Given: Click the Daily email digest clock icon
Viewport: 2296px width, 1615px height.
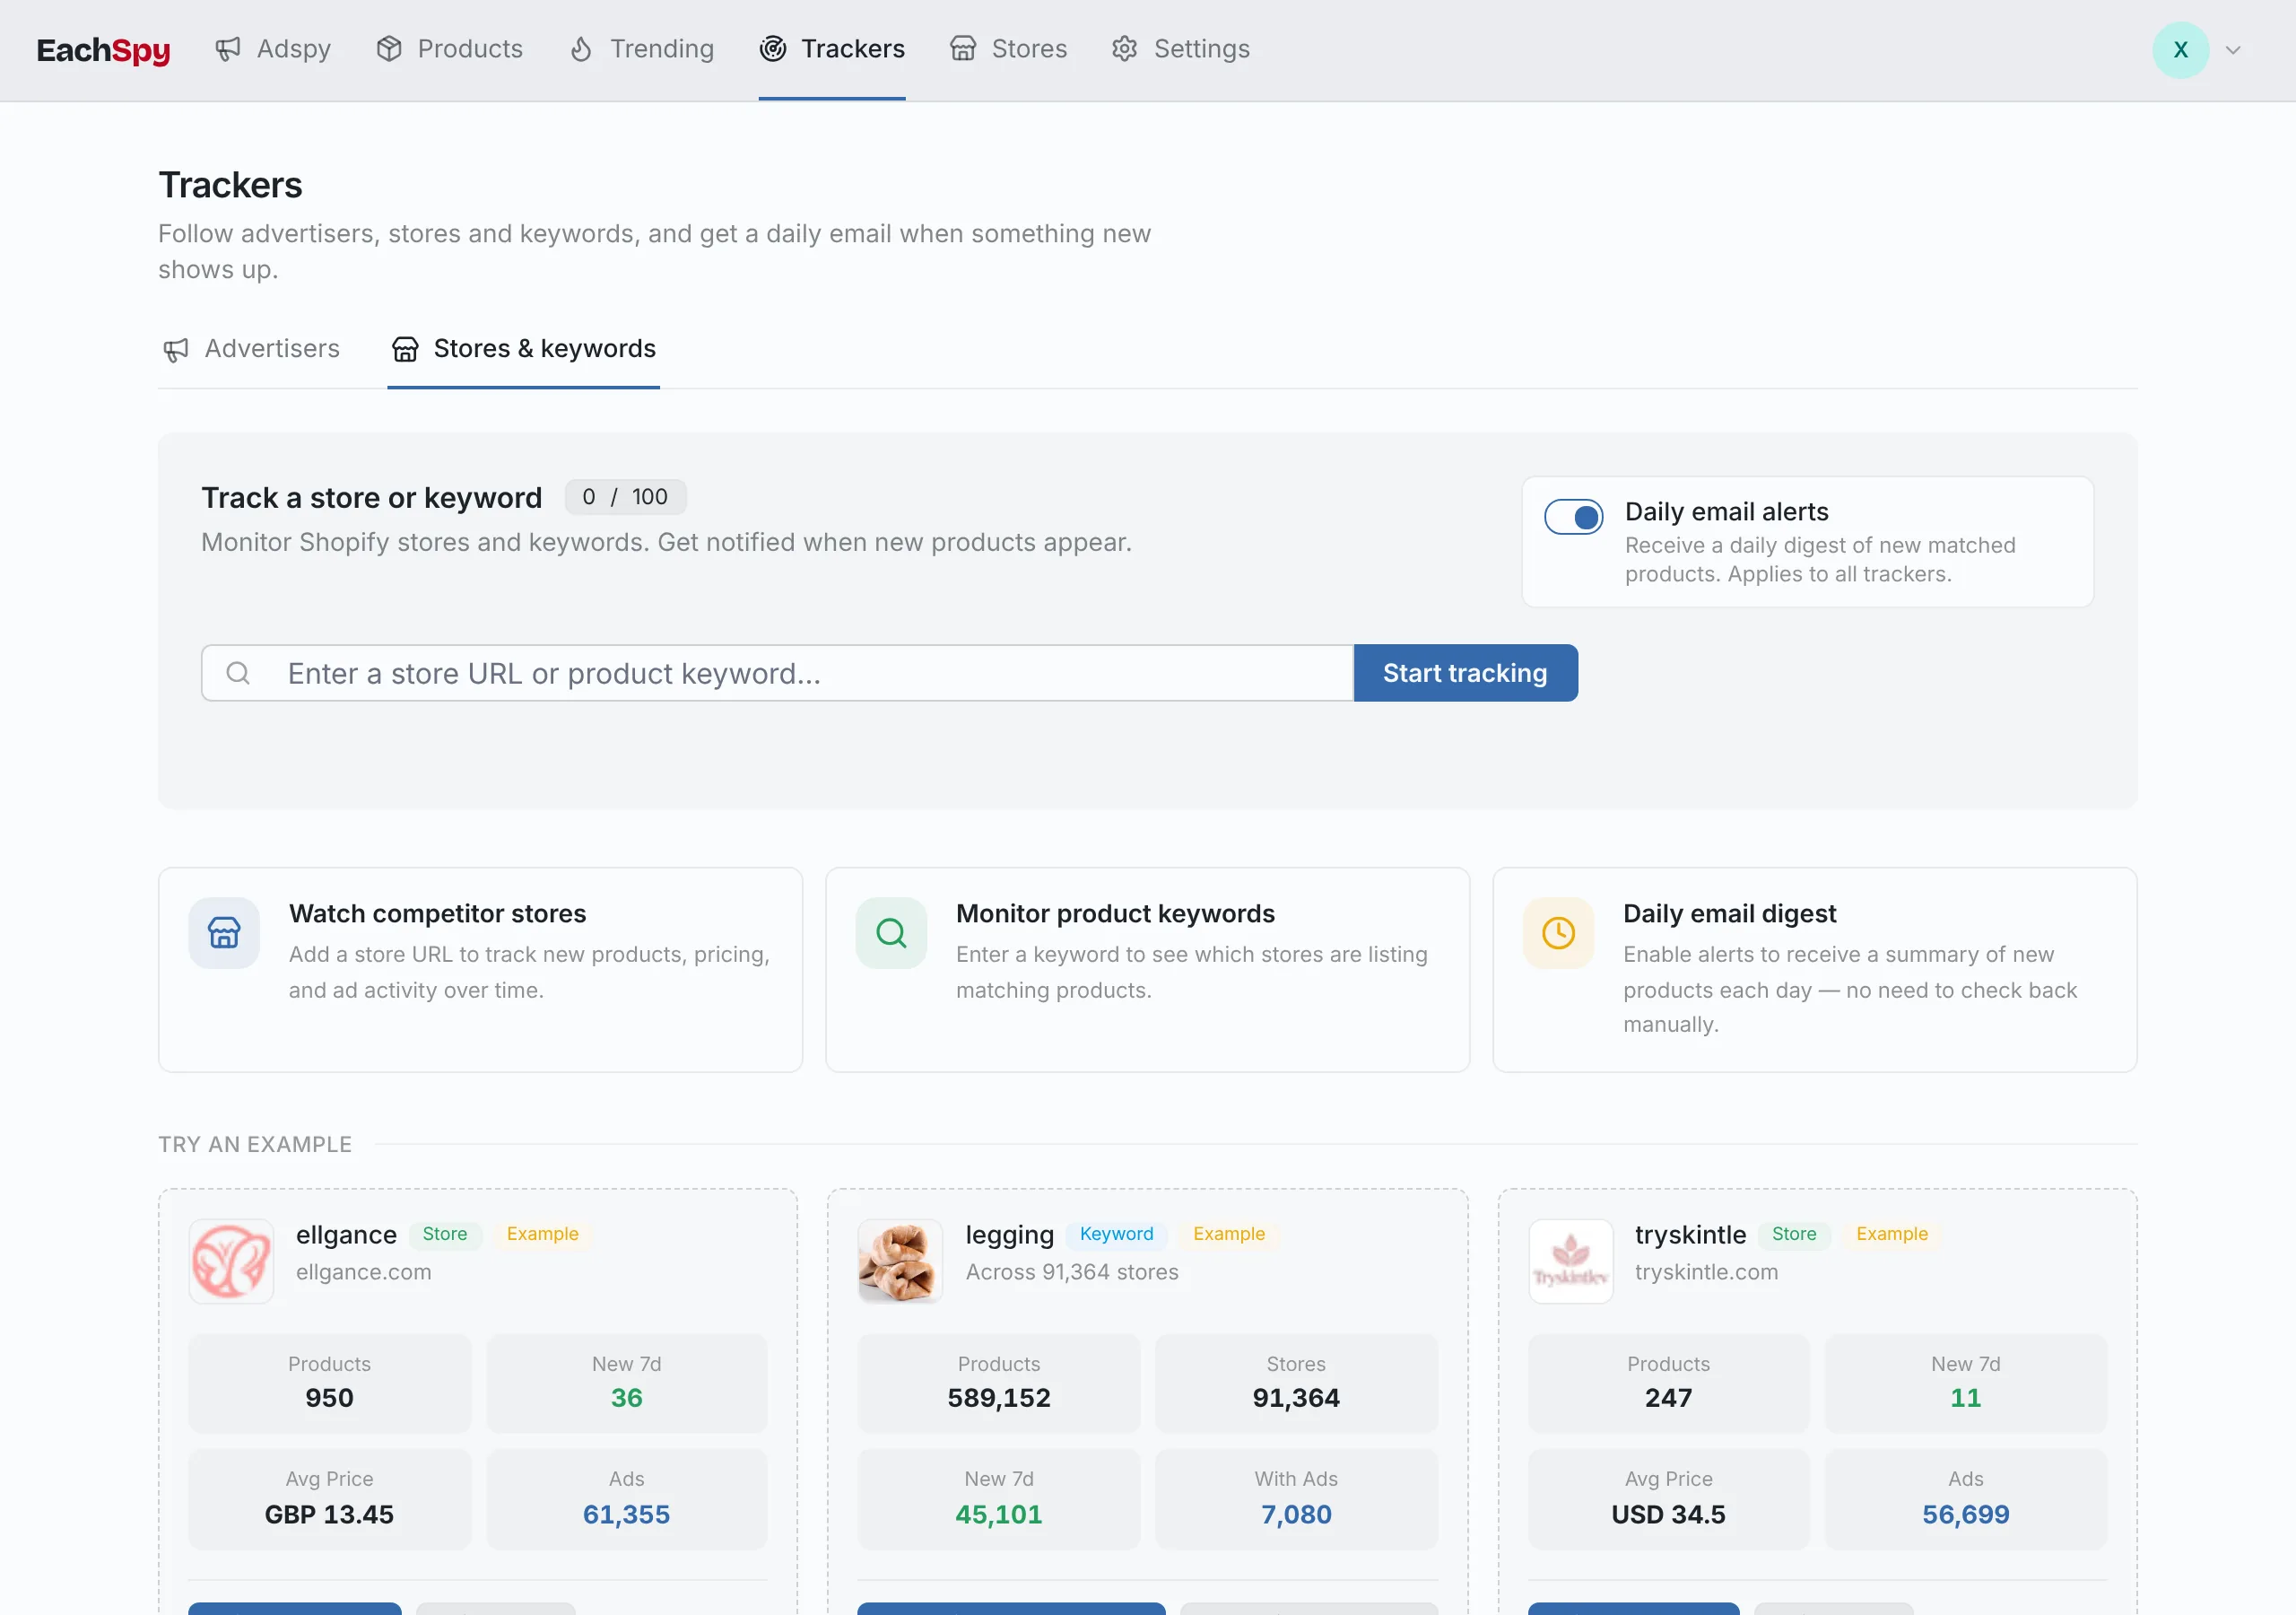Looking at the screenshot, I should click(x=1558, y=932).
